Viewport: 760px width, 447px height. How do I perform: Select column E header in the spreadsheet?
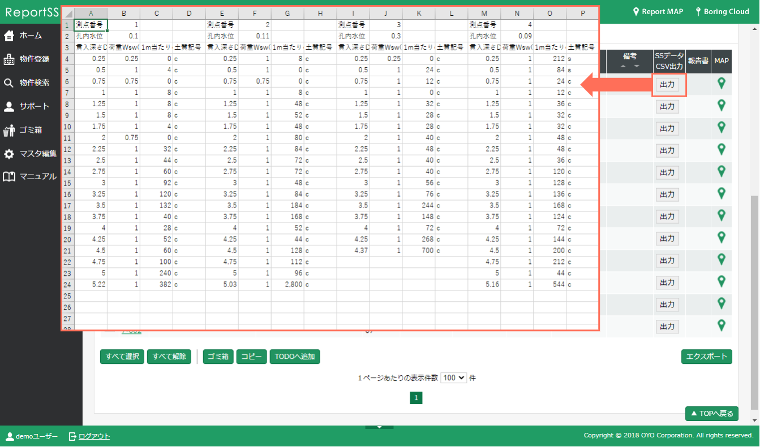(222, 14)
